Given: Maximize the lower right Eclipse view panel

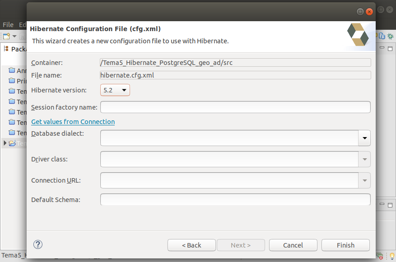Looking at the screenshot, I should [x=390, y=205].
